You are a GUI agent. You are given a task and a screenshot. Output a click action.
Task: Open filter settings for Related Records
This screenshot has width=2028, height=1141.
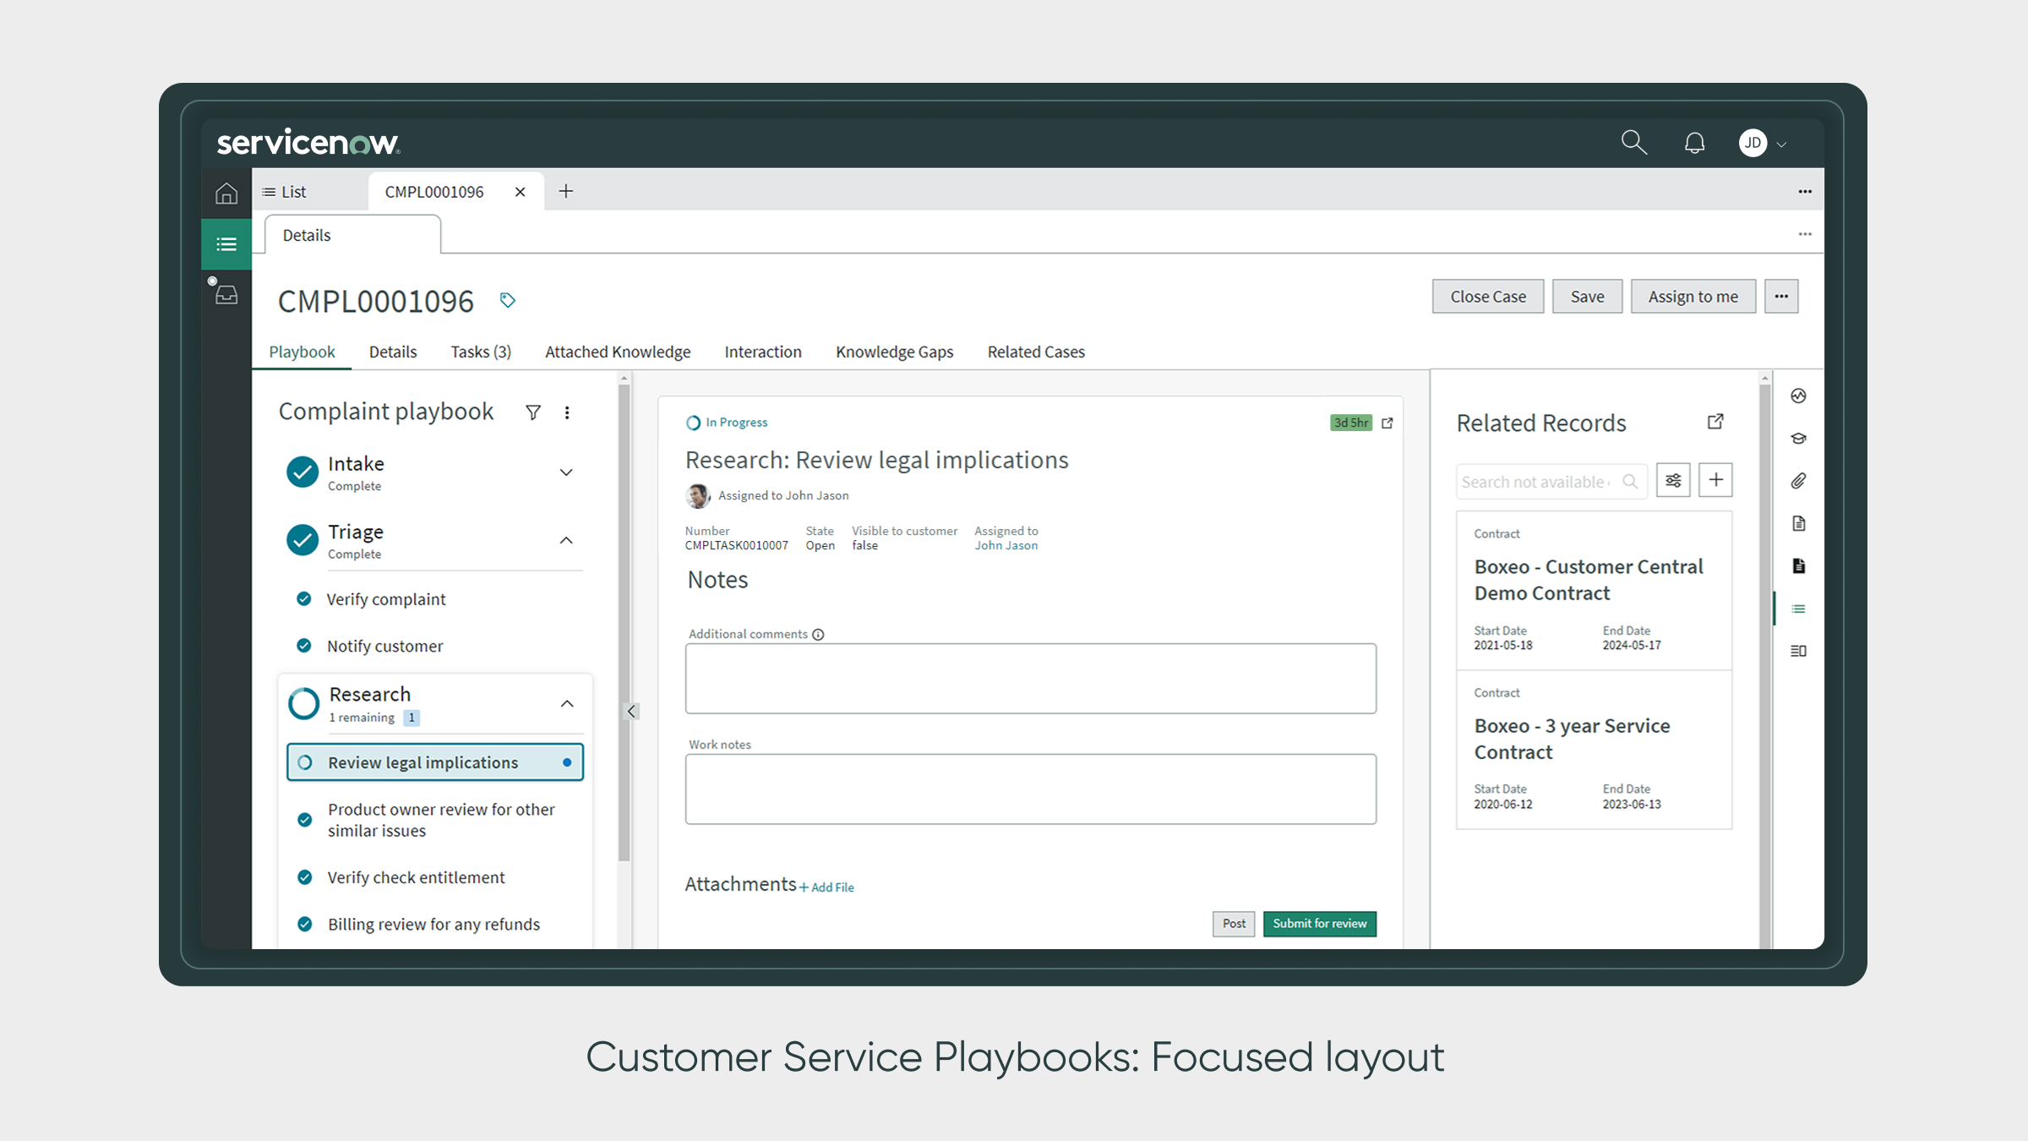1673,481
